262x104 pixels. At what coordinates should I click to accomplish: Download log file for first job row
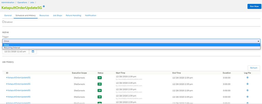coord(247,77)
